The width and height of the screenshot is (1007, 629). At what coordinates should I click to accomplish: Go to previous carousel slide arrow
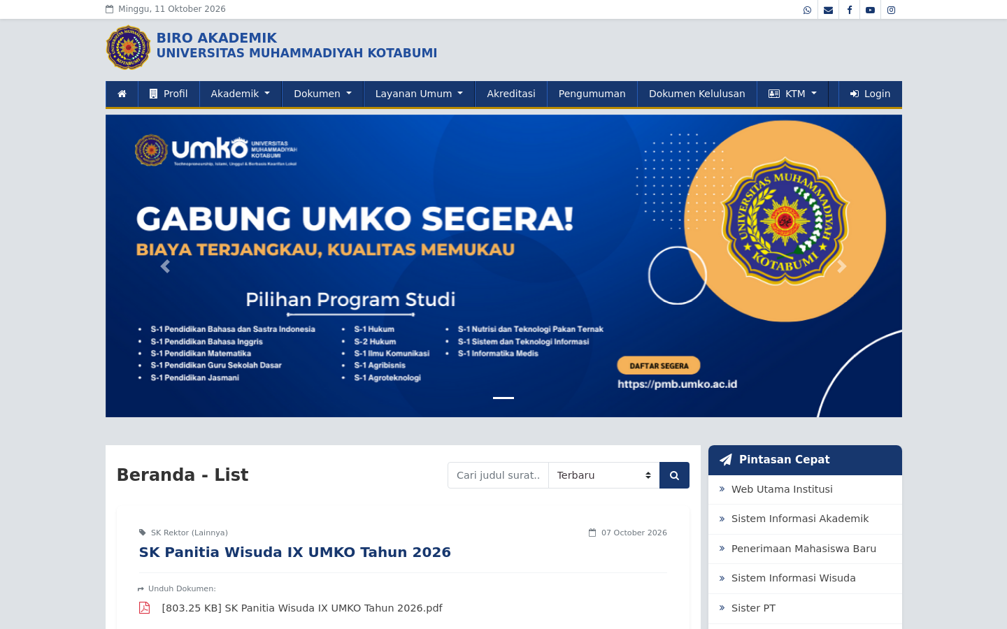click(165, 266)
